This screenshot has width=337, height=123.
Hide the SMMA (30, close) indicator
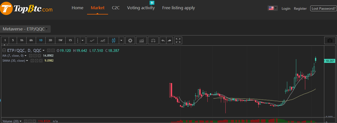click(x=32, y=61)
